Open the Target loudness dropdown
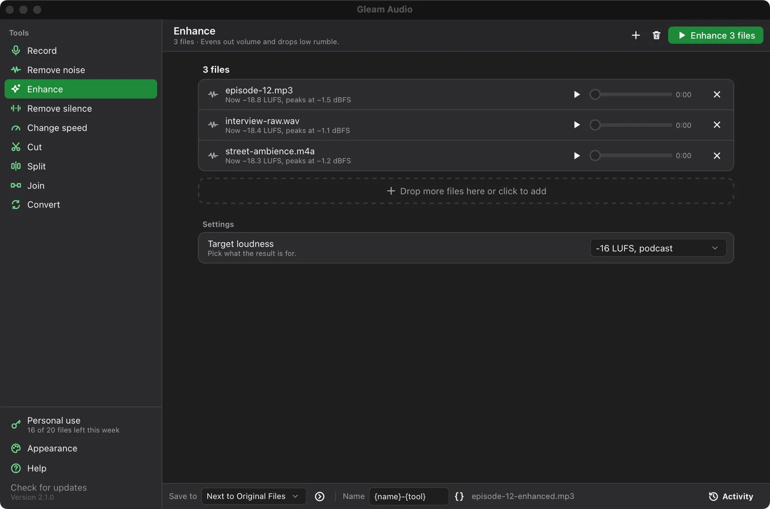The width and height of the screenshot is (770, 509). (x=658, y=248)
